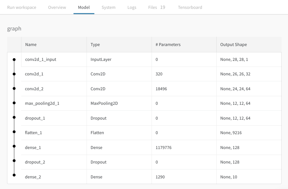This screenshot has width=288, height=189.
Task: Switch to the Overview tab
Action: 57,7
